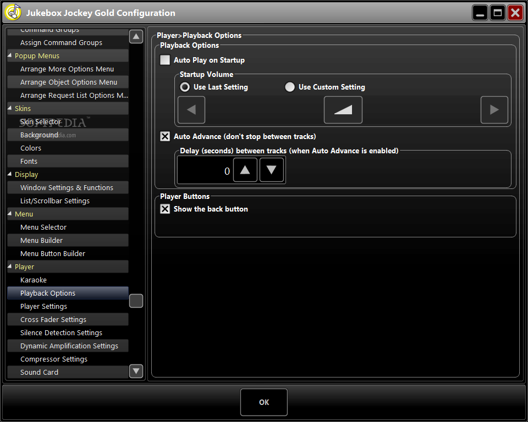Open Arrange Object Options Menu
Image resolution: width=528 pixels, height=422 pixels.
68,82
